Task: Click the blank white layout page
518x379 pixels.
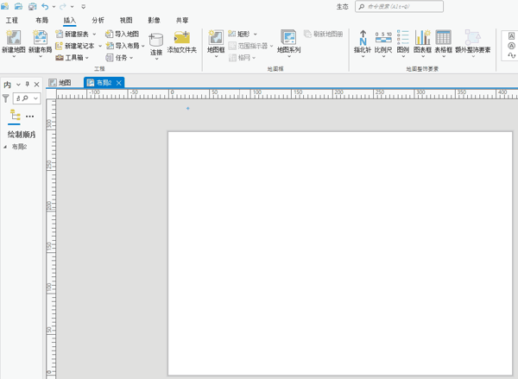Action: 340,254
